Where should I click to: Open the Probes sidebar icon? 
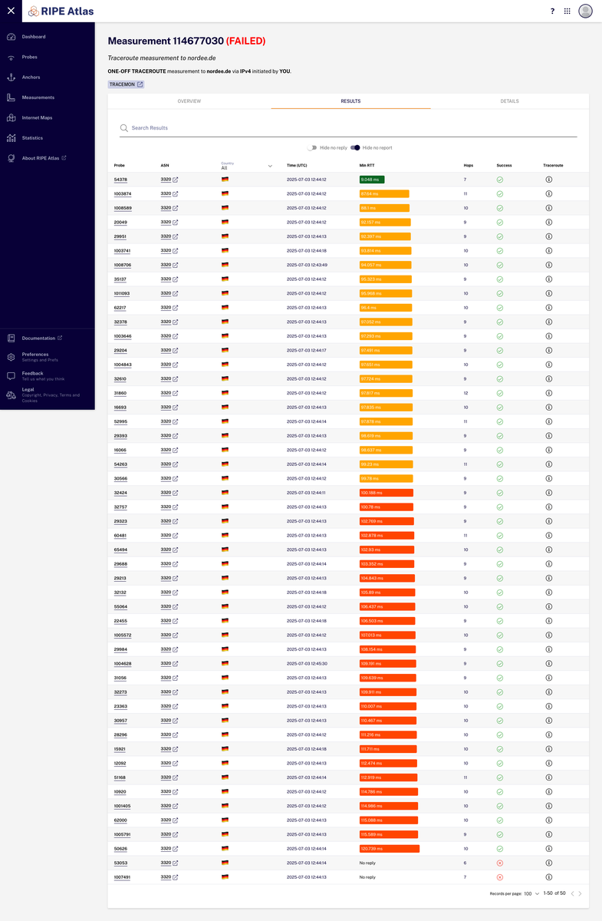(x=11, y=58)
